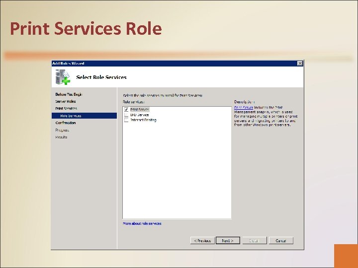Viewport: 358px width, 268px height.
Task: Cancel the Add Roles Wizard
Action: 281,241
